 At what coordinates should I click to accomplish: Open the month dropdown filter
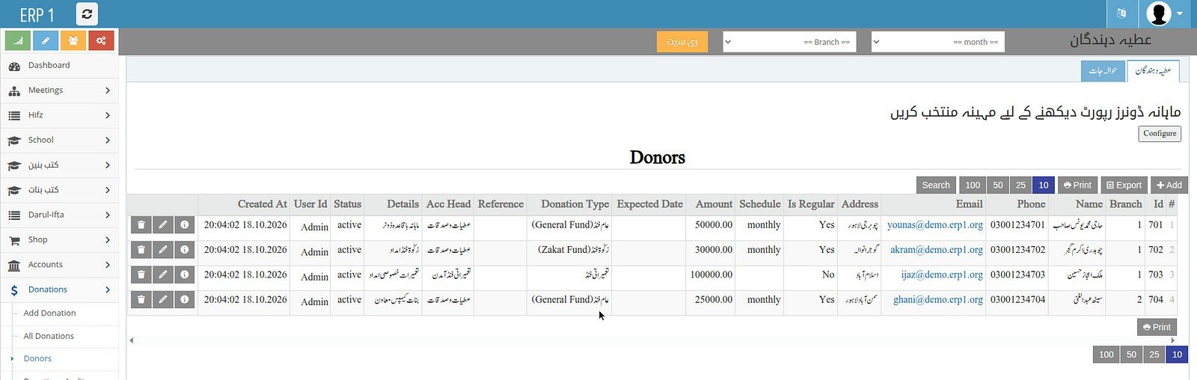pyautogui.click(x=938, y=42)
